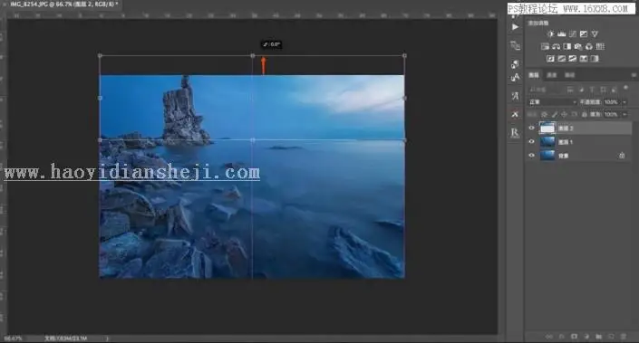This screenshot has height=343, width=639.
Task: Create a new layer group
Action: (598, 337)
